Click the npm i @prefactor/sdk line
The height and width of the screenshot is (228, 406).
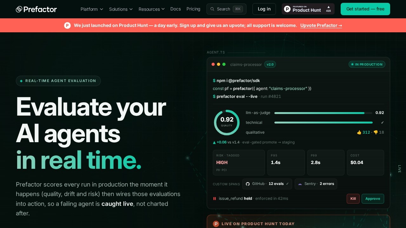(236, 81)
